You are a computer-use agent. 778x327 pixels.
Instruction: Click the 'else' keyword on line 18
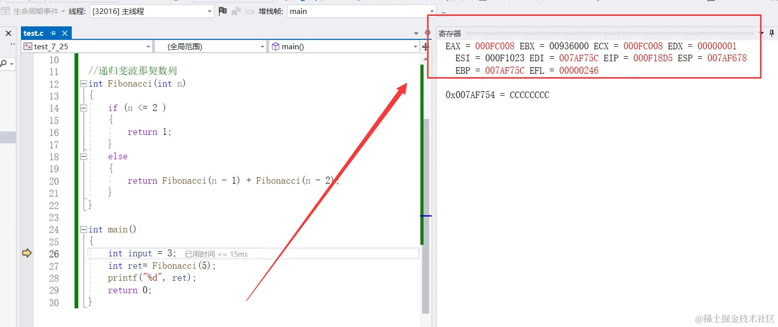pos(118,156)
